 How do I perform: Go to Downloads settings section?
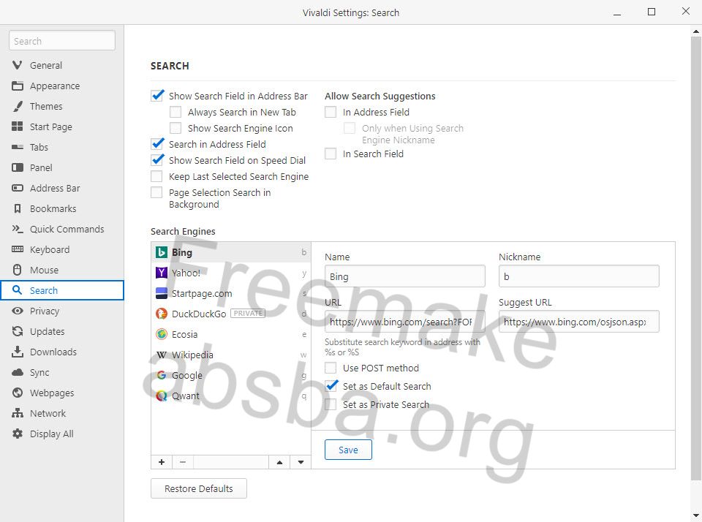[61, 352]
